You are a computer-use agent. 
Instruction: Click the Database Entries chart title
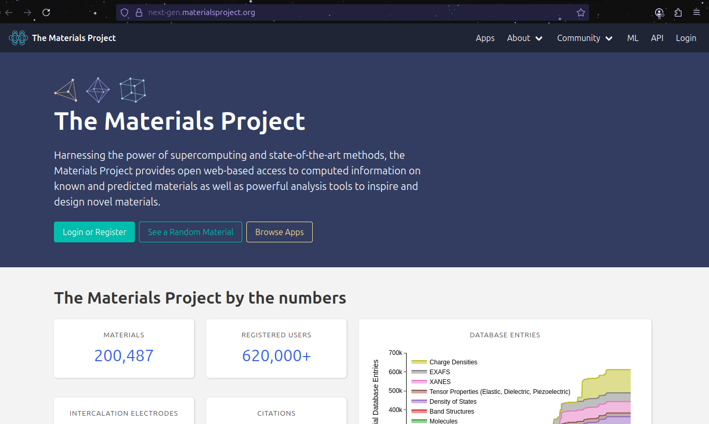[505, 335]
